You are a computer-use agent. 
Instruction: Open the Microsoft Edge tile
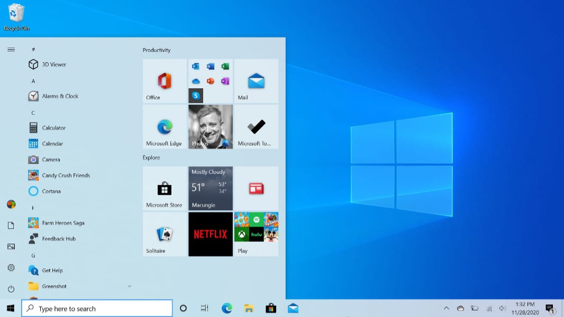pos(165,127)
